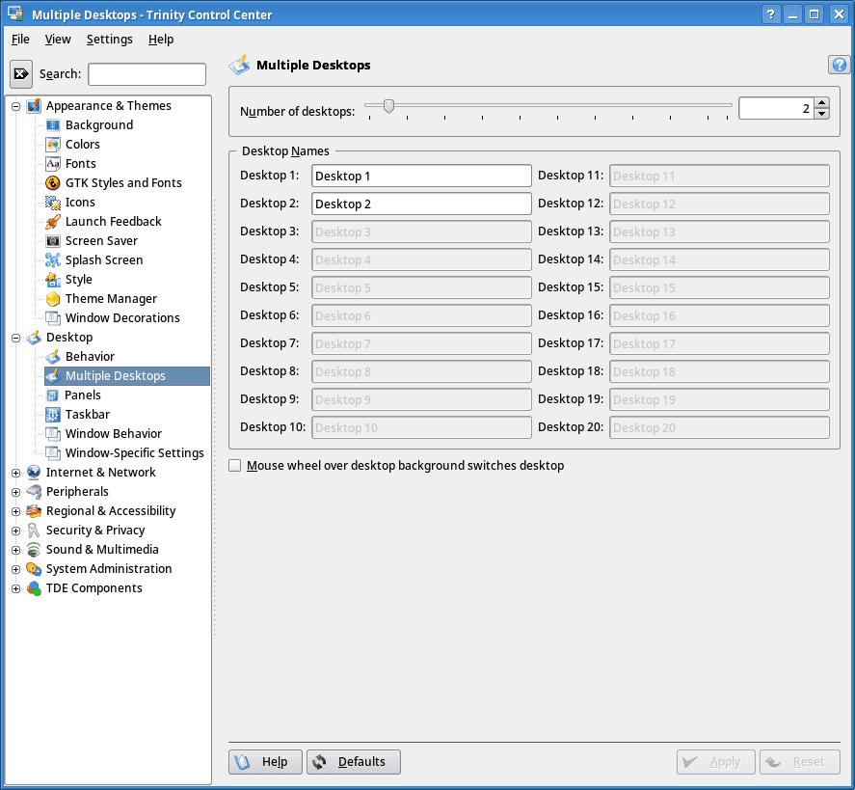Click the Apply button

pos(716,762)
